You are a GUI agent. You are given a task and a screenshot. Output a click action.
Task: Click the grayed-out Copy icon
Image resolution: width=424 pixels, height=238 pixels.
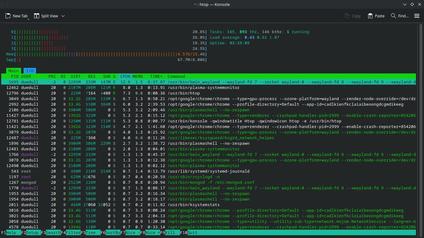347,16
